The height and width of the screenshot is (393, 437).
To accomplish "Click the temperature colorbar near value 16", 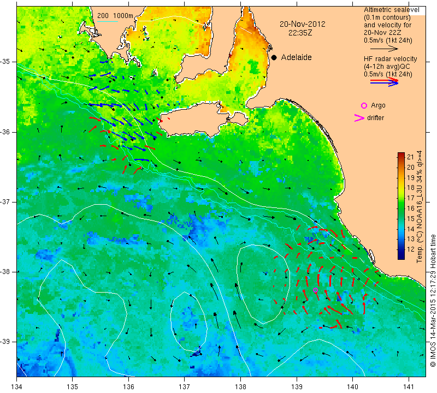I will [401, 209].
